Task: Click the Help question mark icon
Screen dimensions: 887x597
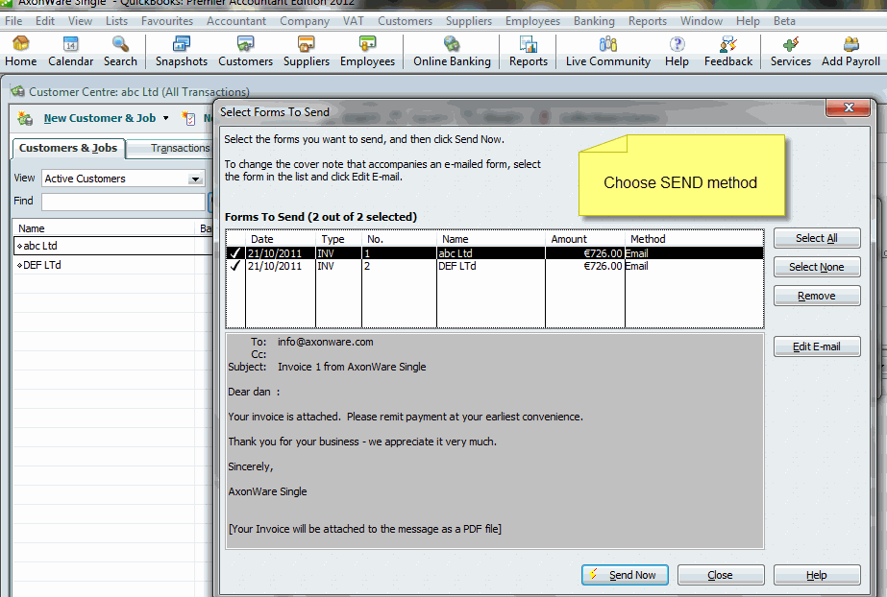Action: pos(677,44)
